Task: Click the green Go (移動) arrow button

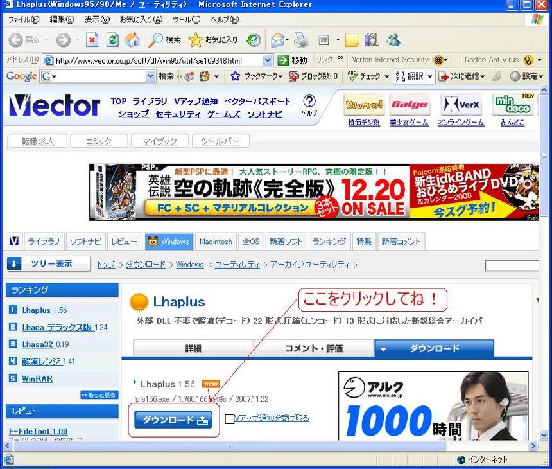Action: pos(282,60)
